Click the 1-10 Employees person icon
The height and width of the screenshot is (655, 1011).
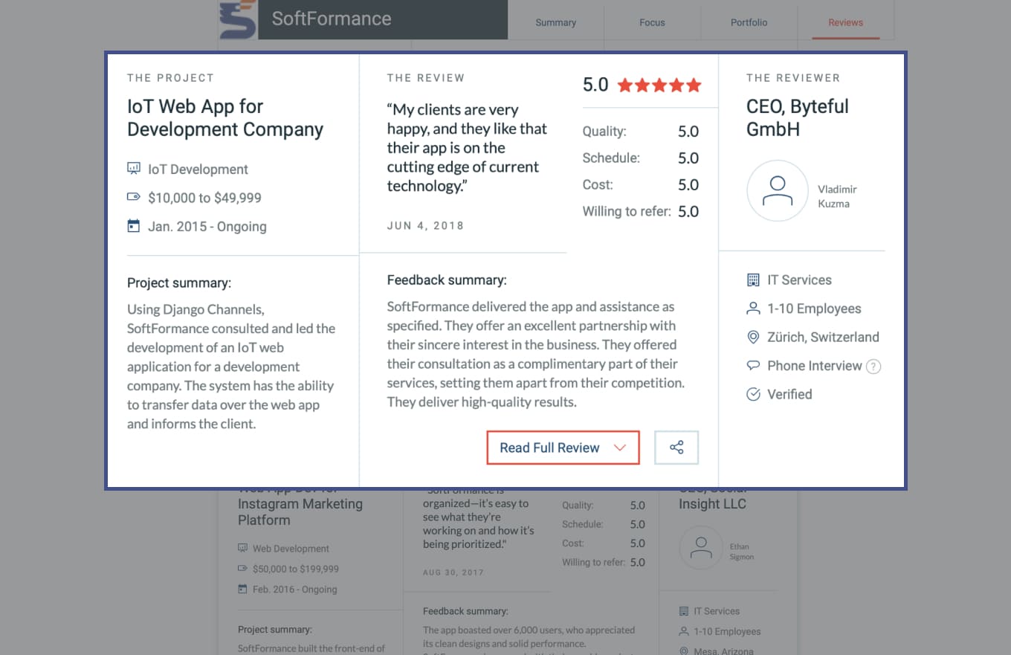pos(753,309)
